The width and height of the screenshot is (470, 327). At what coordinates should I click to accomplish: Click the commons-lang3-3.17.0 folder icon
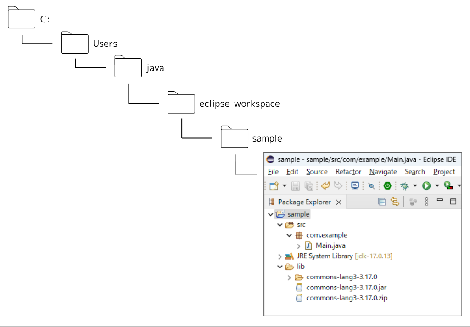pos(299,277)
